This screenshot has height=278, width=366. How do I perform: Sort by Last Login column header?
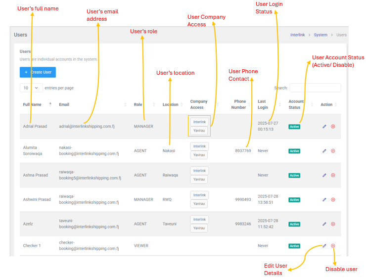[262, 104]
